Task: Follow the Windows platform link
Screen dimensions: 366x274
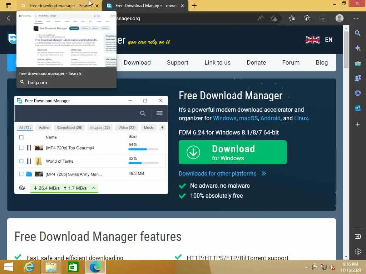Action: pyautogui.click(x=224, y=118)
